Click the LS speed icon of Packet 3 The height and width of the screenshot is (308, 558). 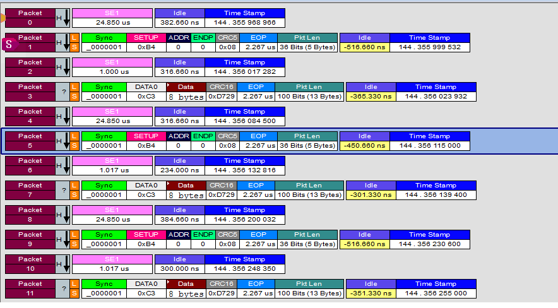(74, 92)
